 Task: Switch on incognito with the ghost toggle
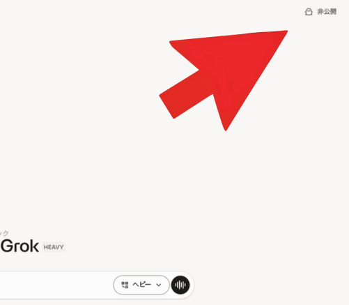click(309, 12)
